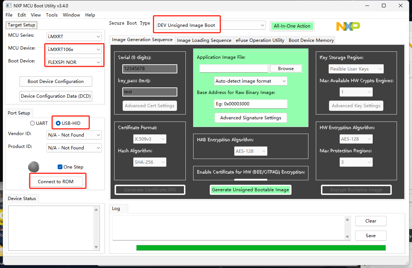Image resolution: width=412 pixels, height=268 pixels.
Task: Open the MCU Device dropdown
Action: point(74,50)
